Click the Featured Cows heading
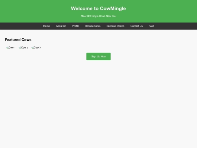 click(18, 40)
